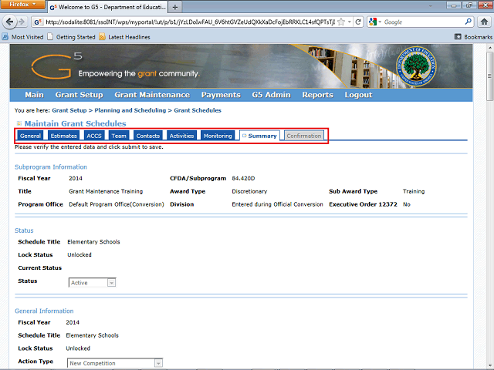Click the Subprogram Information heading
The width and height of the screenshot is (494, 370).
pyautogui.click(x=51, y=166)
